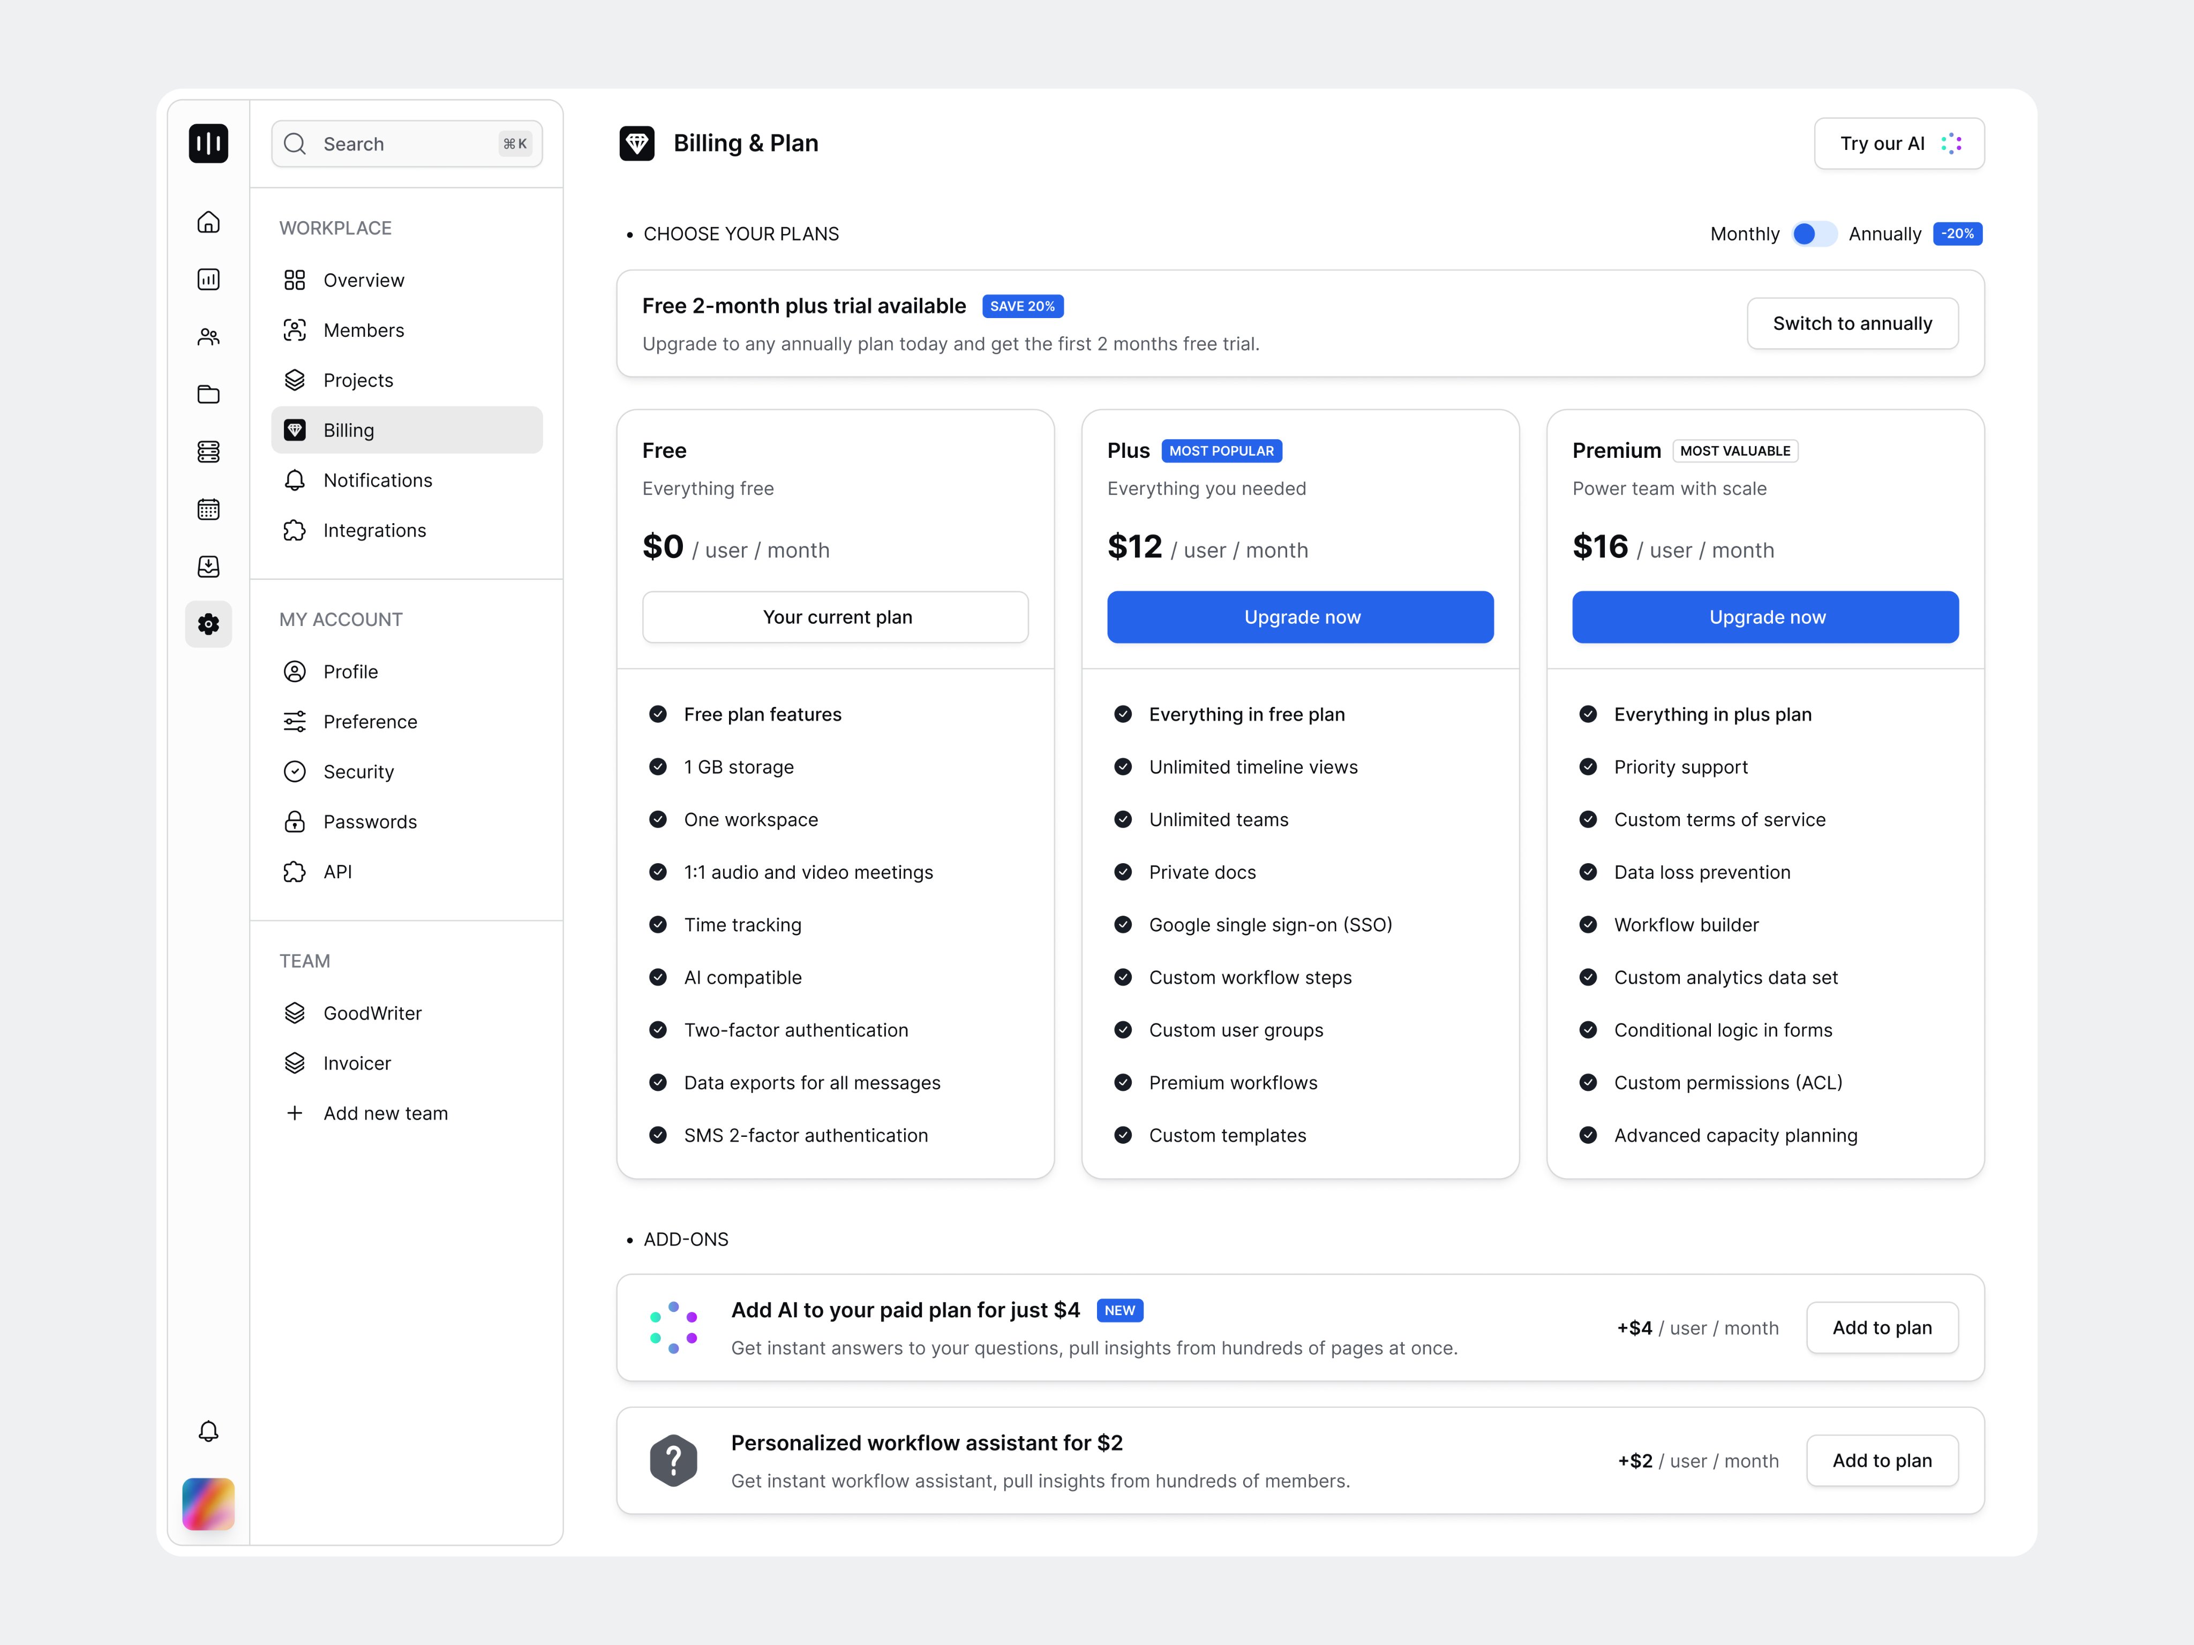
Task: Click the inbox download icon in rail
Action: point(208,566)
